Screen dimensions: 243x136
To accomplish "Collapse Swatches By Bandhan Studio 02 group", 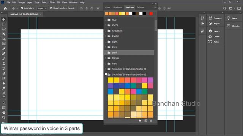I will click(106, 74).
